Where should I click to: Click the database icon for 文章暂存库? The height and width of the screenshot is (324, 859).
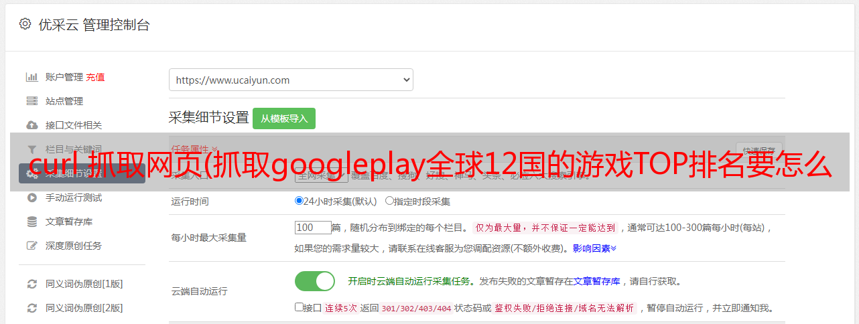(x=31, y=222)
